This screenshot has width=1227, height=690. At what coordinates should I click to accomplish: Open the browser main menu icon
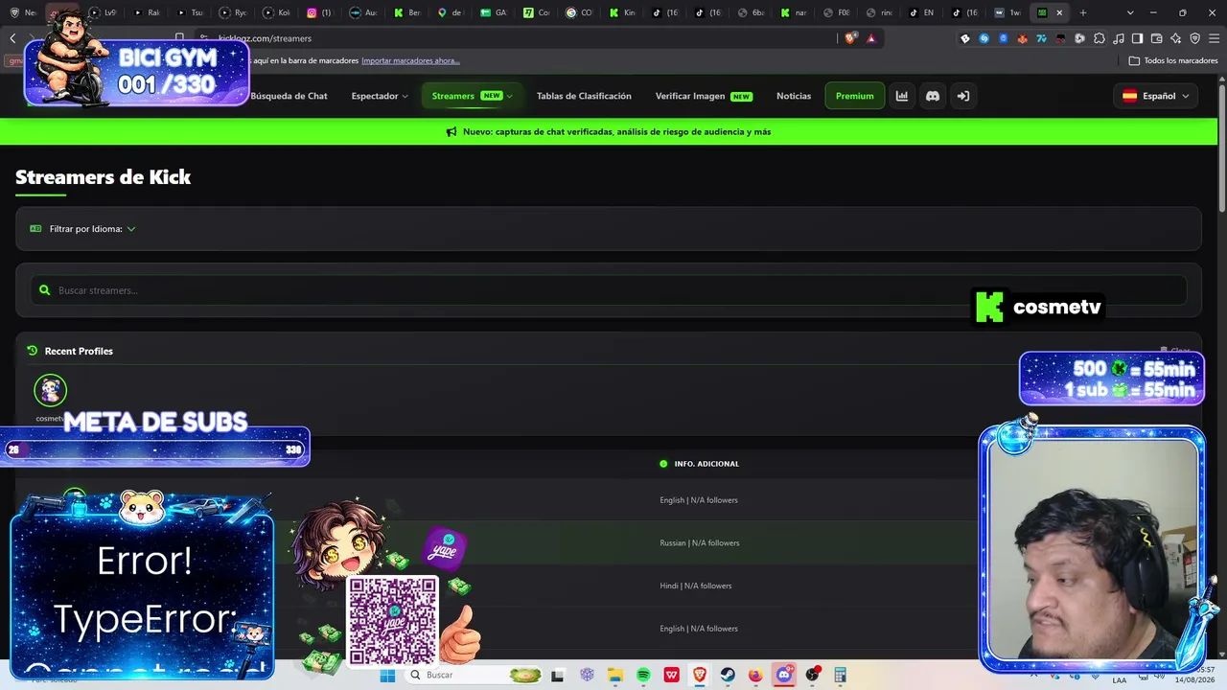(x=1214, y=38)
